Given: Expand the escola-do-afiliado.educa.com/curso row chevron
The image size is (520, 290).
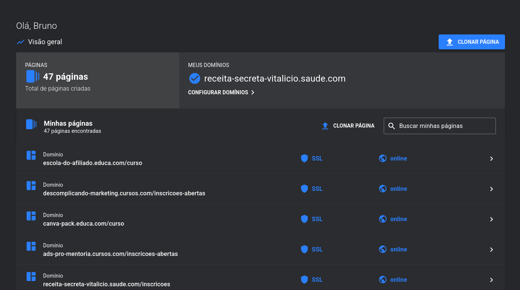Looking at the screenshot, I should (x=492, y=159).
